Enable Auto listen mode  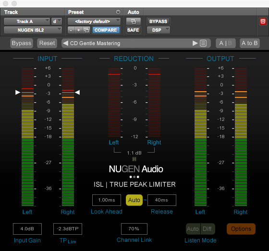(x=193, y=229)
